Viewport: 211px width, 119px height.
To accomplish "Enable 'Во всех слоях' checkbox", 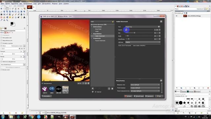I will 1,70.
